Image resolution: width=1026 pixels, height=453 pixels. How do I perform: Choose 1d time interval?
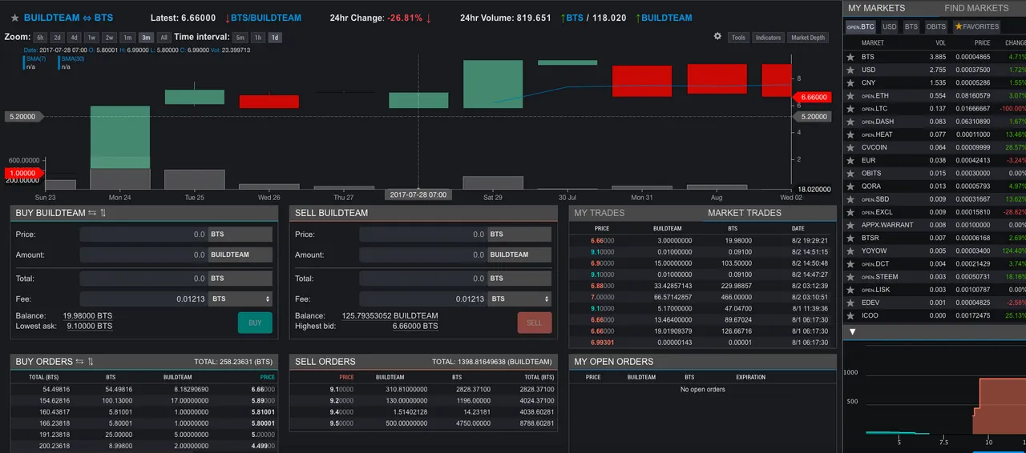pyautogui.click(x=275, y=37)
